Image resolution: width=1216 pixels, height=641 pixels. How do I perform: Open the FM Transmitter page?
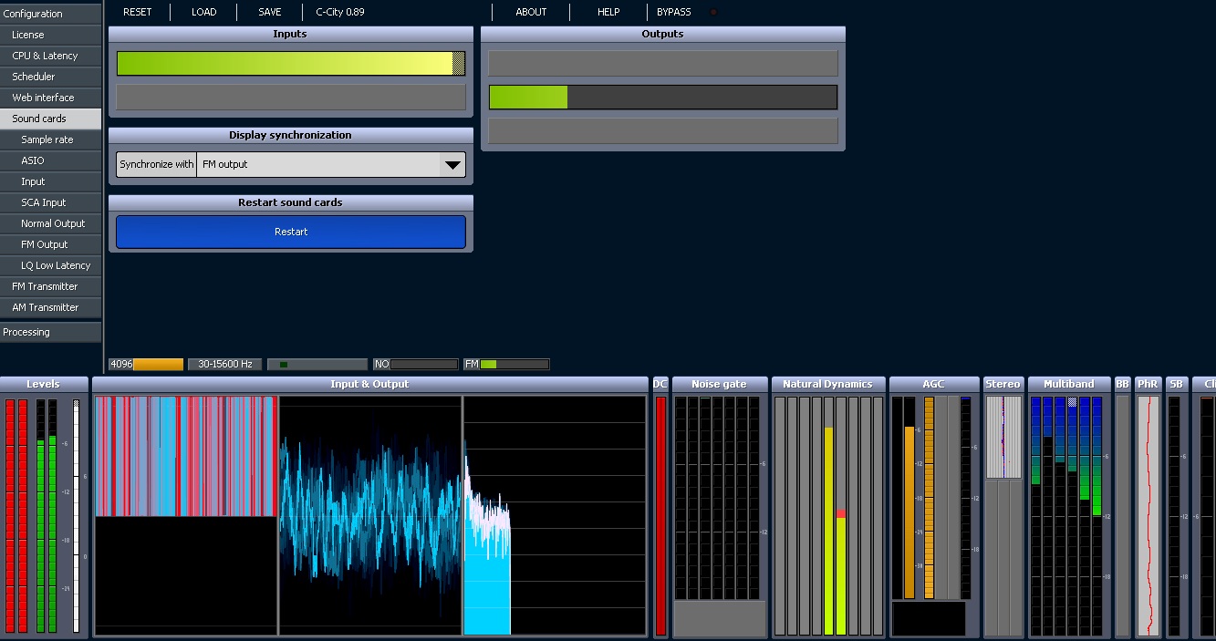coord(51,286)
